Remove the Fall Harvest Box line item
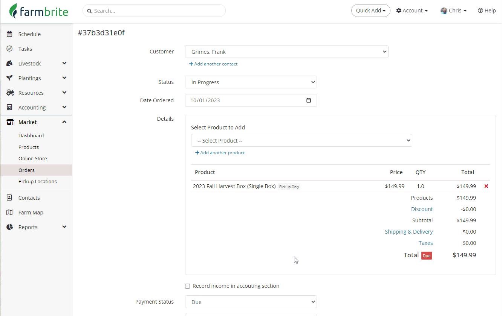502x316 pixels. pos(486,186)
